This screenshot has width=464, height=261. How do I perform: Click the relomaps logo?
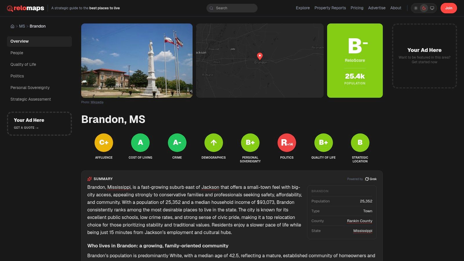[26, 8]
